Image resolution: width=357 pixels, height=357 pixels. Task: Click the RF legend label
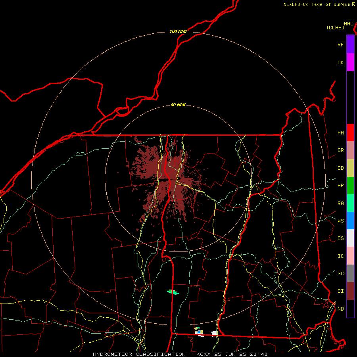point(340,44)
